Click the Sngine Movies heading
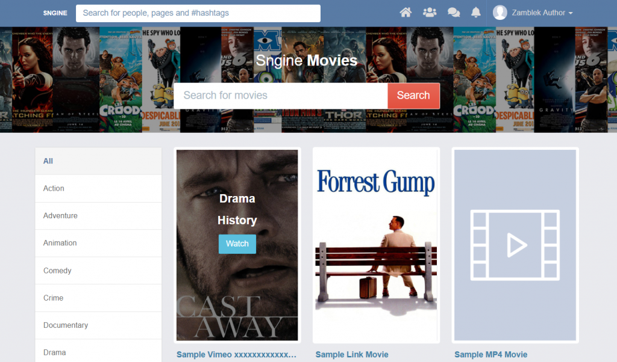 (x=307, y=61)
